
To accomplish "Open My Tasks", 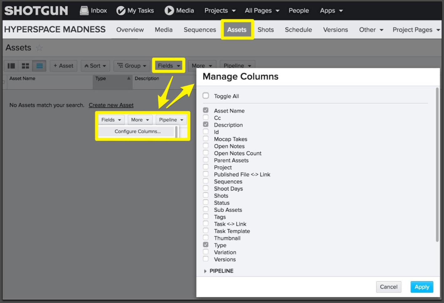I will click(x=135, y=10).
